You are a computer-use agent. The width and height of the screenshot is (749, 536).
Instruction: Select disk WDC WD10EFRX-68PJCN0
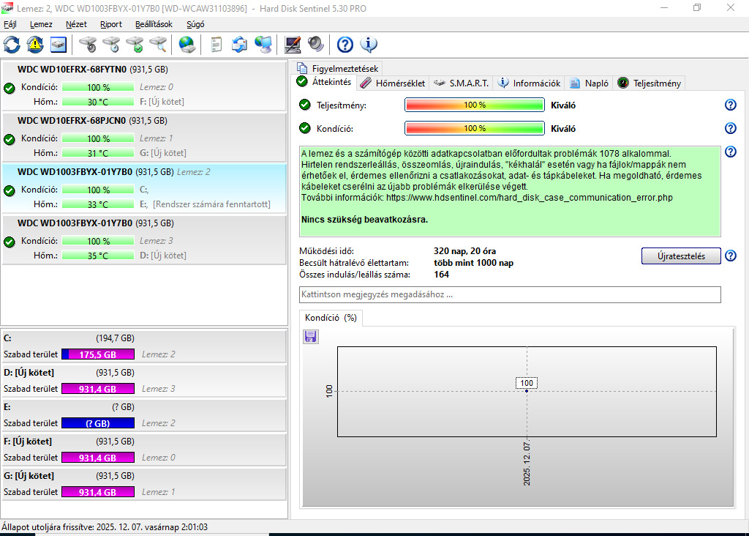point(144,137)
